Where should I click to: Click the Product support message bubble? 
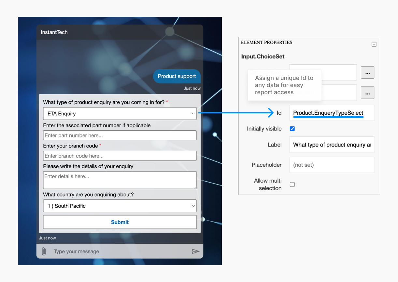[177, 76]
